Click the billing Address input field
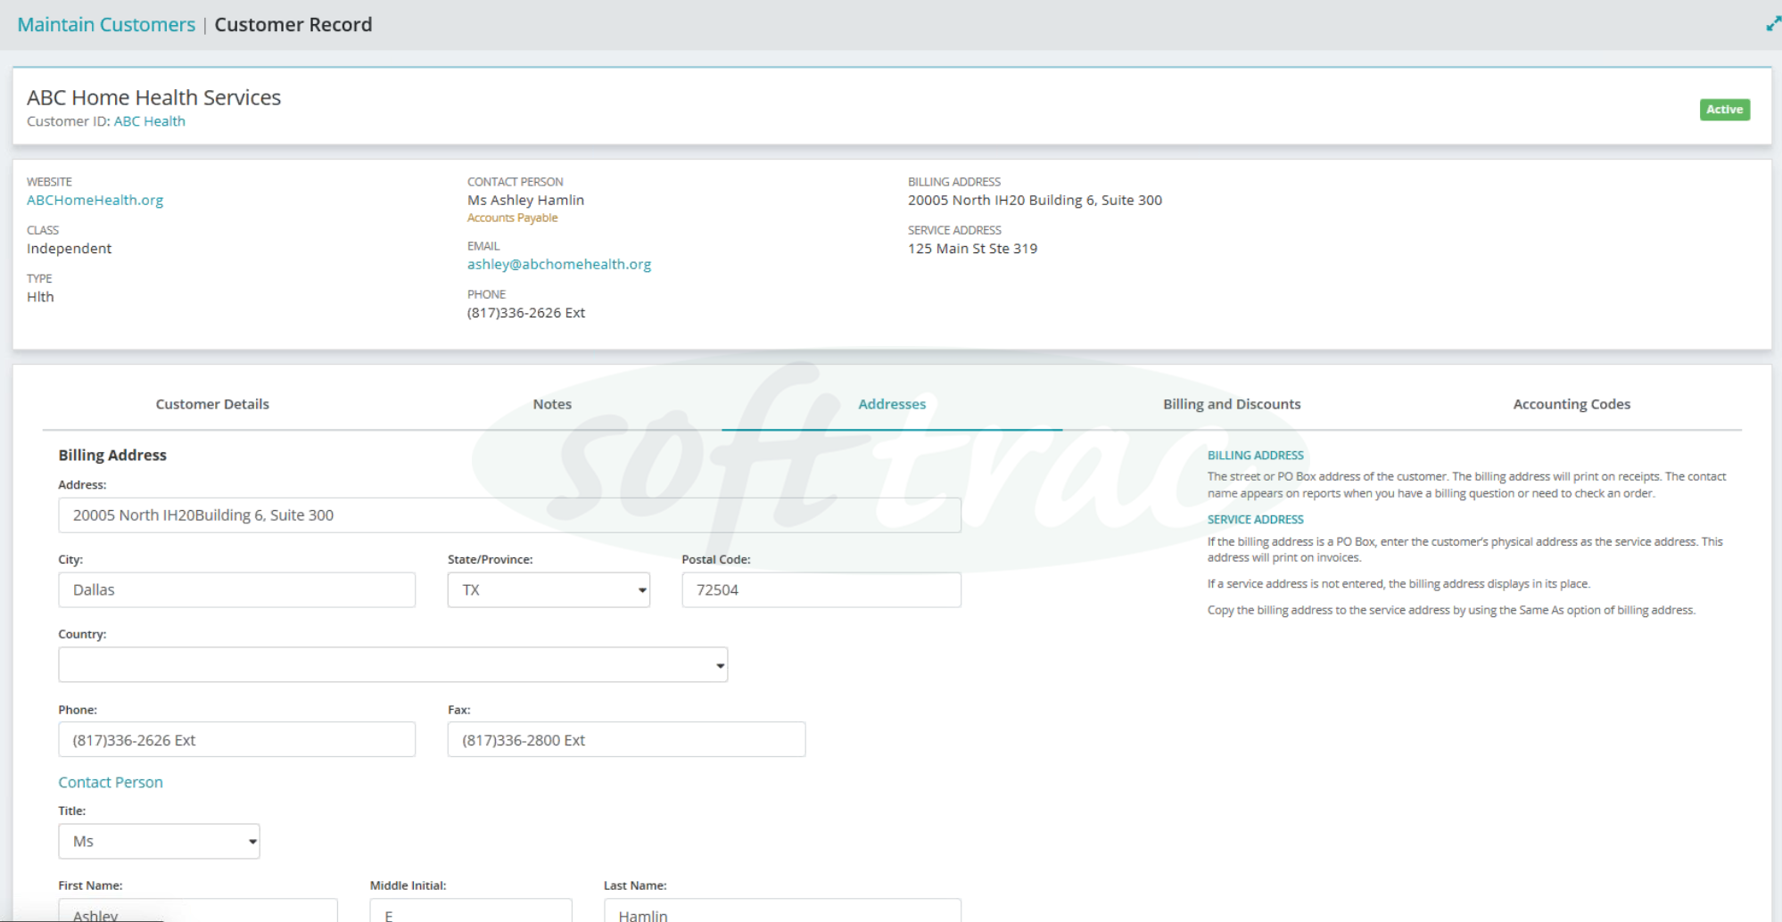 click(x=510, y=515)
